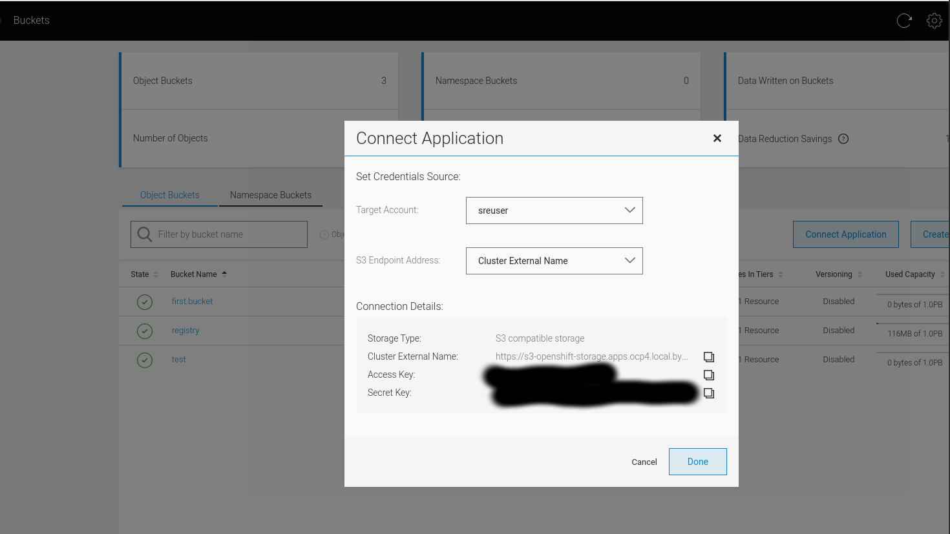
Task: Select the Object Buckets tab
Action: (x=169, y=195)
